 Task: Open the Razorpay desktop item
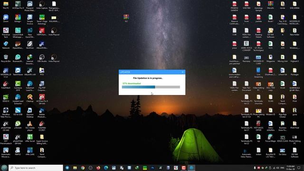(247, 59)
